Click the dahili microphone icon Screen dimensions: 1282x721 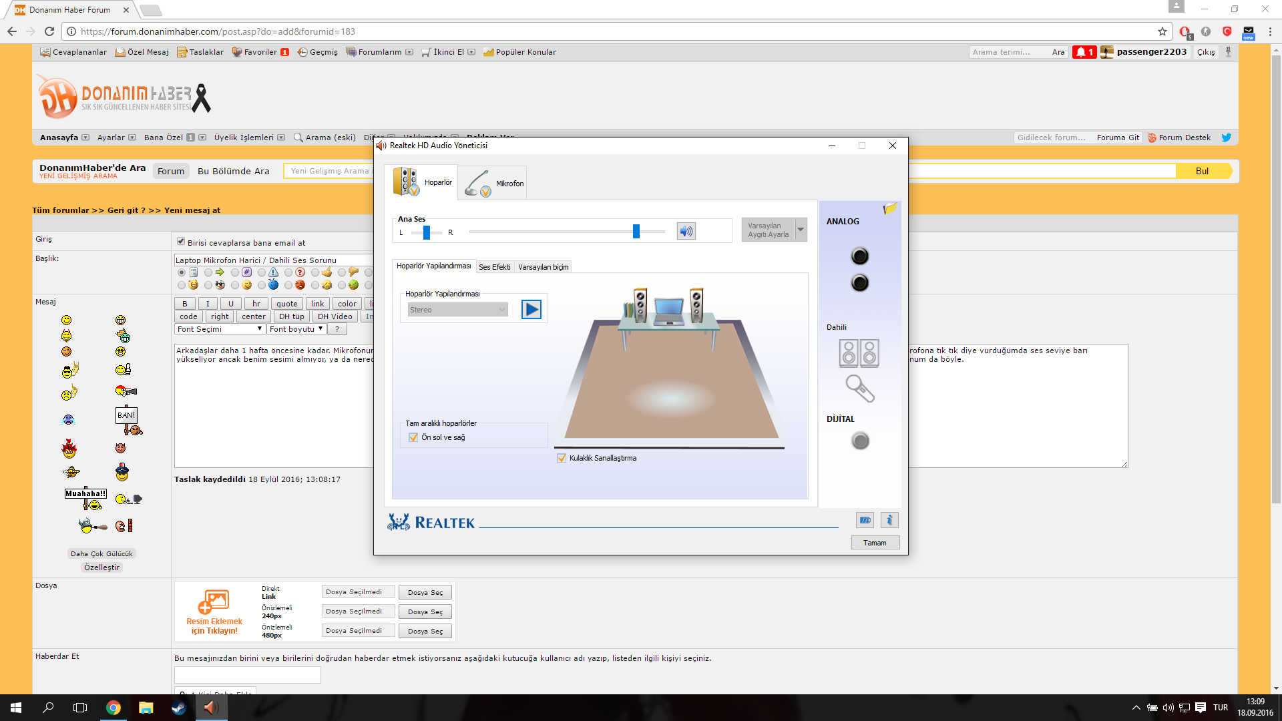[859, 389]
